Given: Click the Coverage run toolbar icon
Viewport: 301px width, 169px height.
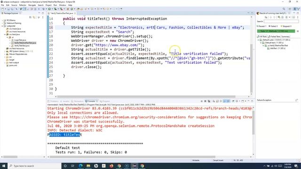Looking at the screenshot, I should point(55,9).
